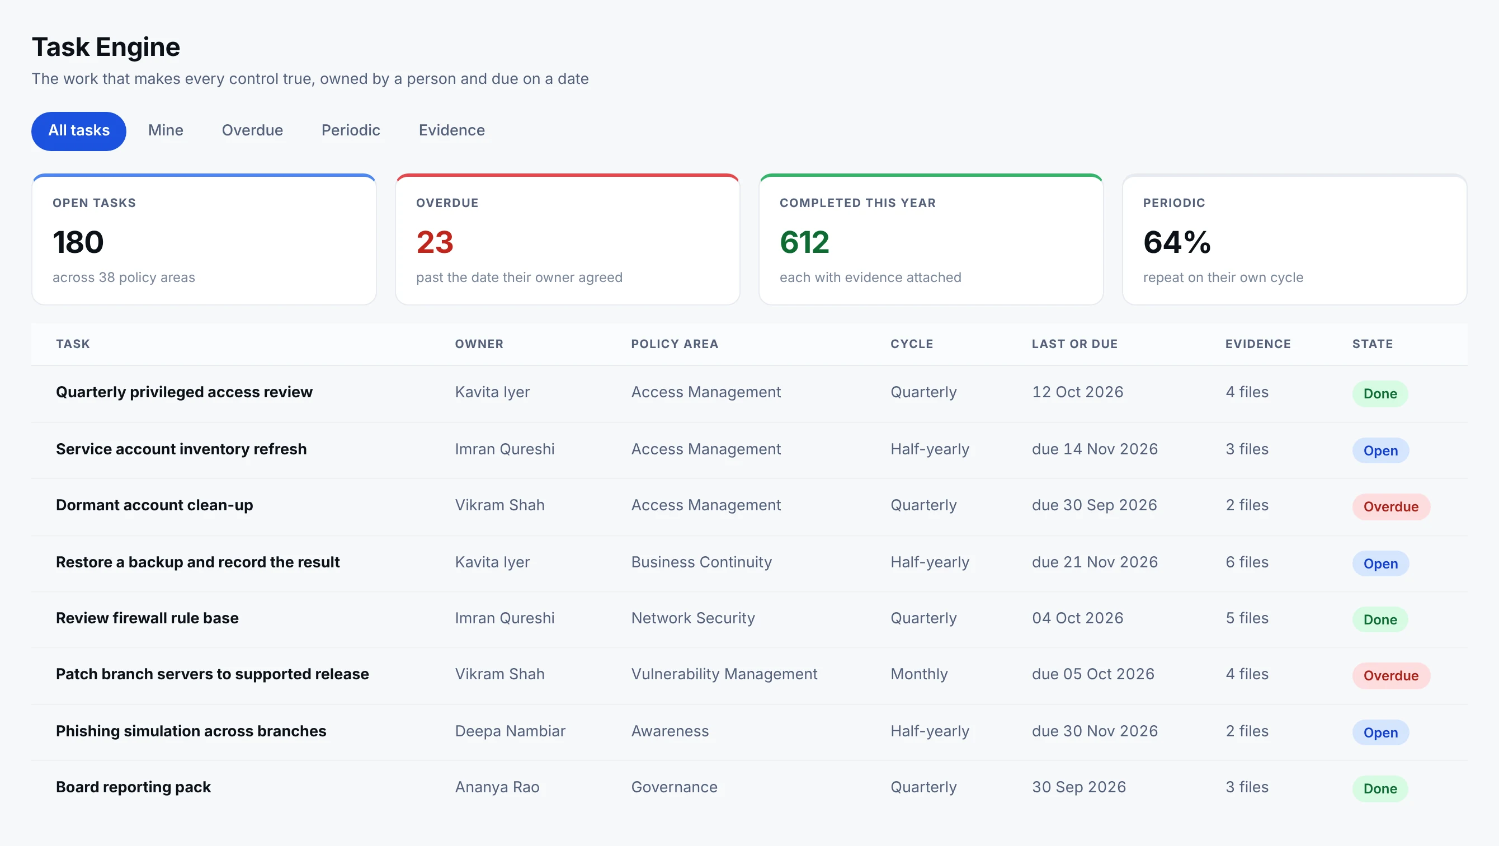The image size is (1499, 846).
Task: Open the Periodic 64% summary card
Action: [x=1294, y=239]
